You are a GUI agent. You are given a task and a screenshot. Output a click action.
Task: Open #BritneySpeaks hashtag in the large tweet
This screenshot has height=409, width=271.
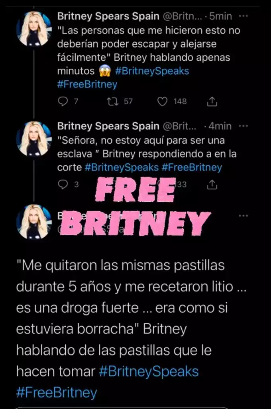point(149,371)
